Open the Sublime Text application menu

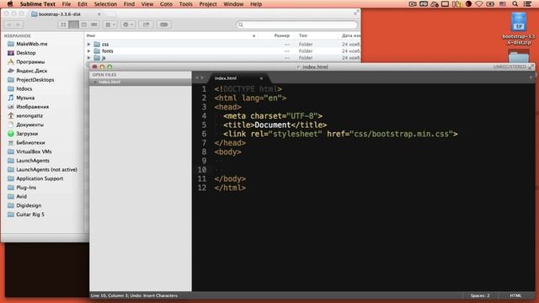pyautogui.click(x=37, y=4)
